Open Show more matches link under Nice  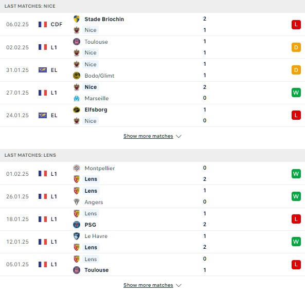pos(148,136)
